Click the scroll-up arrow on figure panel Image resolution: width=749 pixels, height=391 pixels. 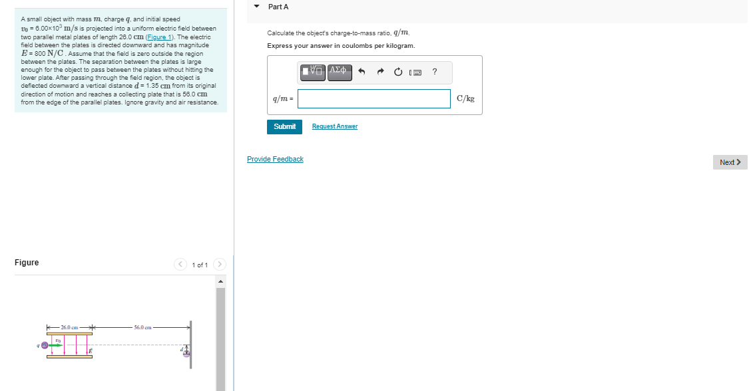220,280
